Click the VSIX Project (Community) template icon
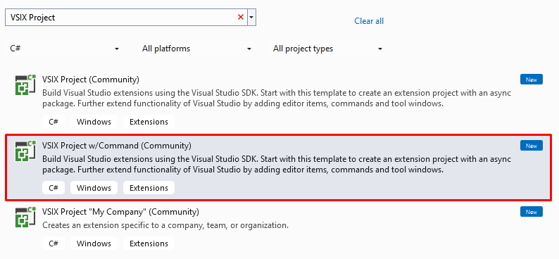The width and height of the screenshot is (559, 259). (25, 84)
